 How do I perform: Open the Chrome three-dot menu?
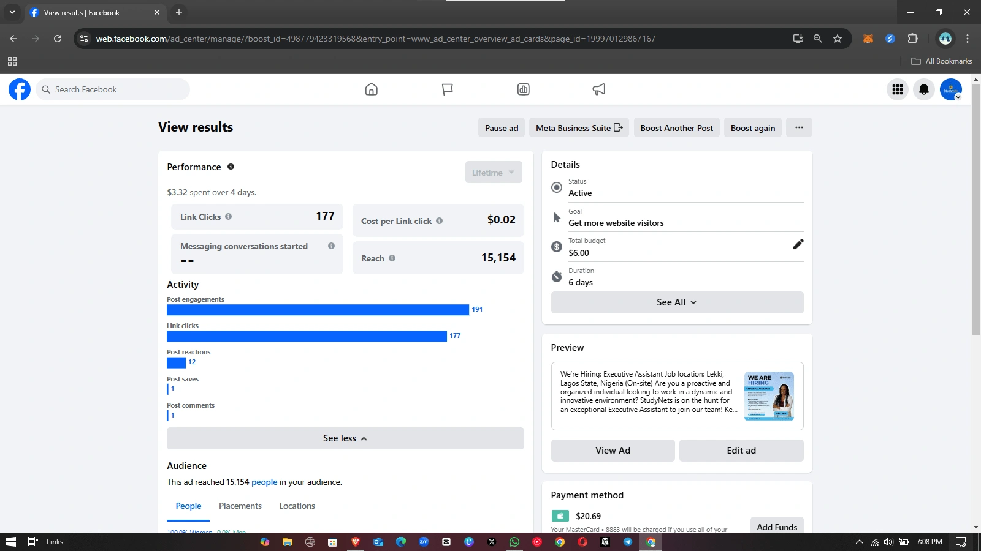coord(968,39)
